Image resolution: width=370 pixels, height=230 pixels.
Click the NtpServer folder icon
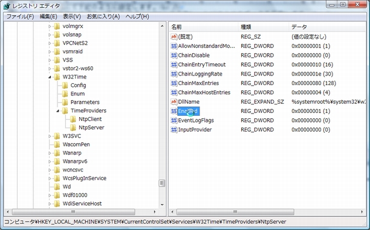point(73,128)
